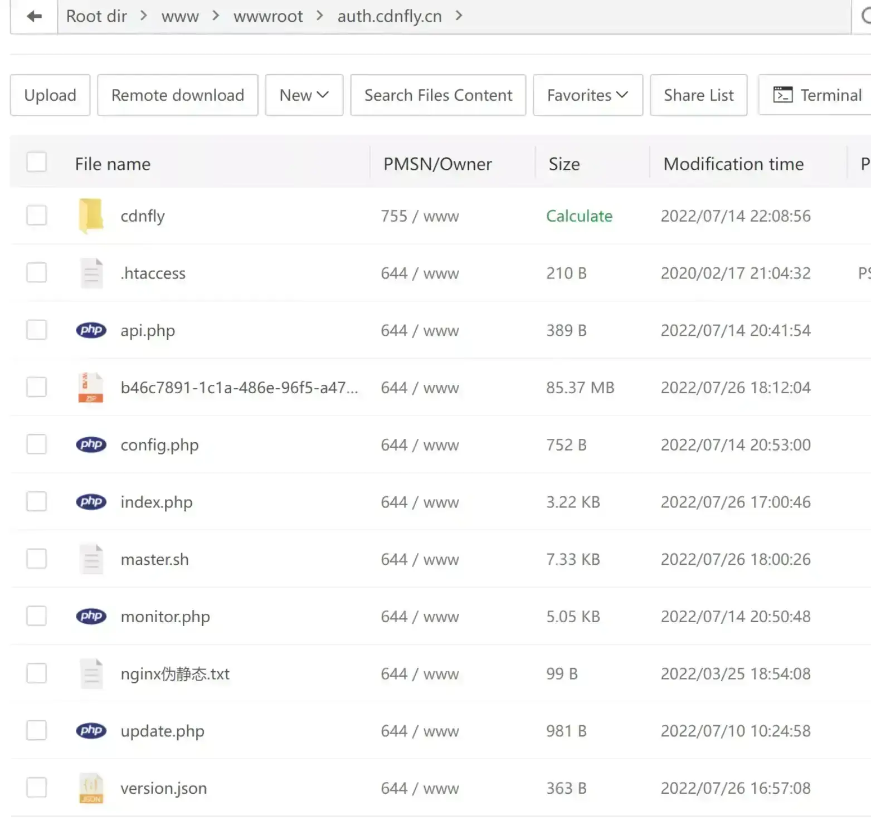Click the monitor.php file name
Viewport: 871px width, 830px height.
click(165, 617)
